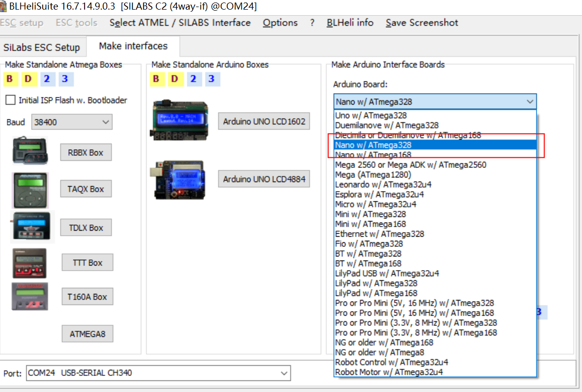Click the Arduino UNO LCD1602 board image

click(179, 120)
